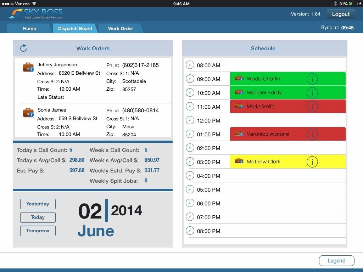This screenshot has width=363, height=272.
Task: Click the empty 04:00 PM time slot
Action: pos(288,176)
